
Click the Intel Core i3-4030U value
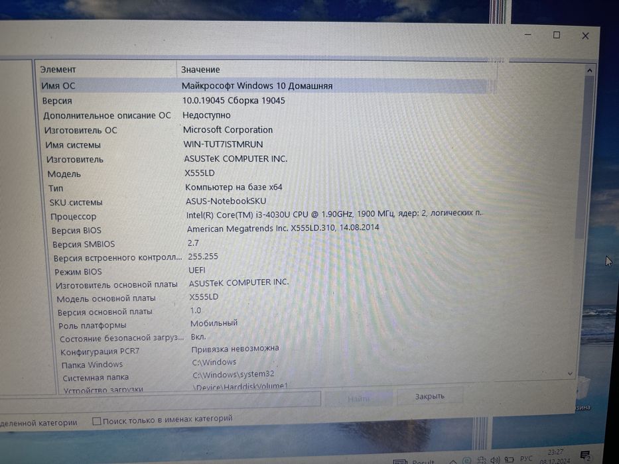click(334, 213)
